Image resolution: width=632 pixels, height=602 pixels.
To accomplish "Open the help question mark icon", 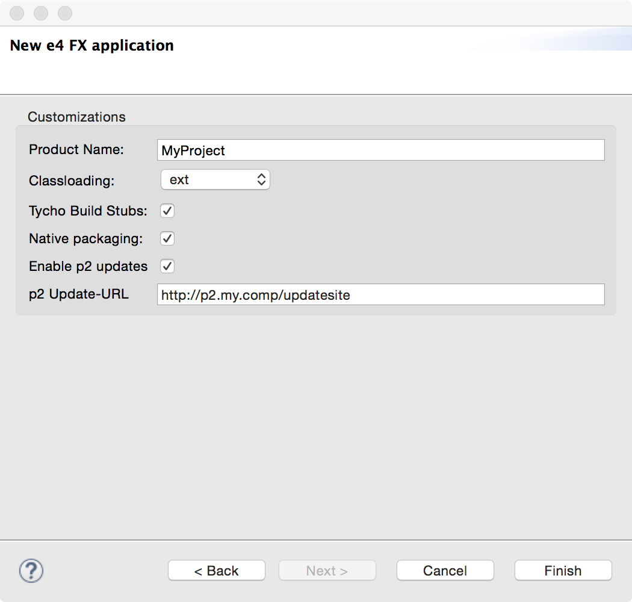I will (31, 571).
